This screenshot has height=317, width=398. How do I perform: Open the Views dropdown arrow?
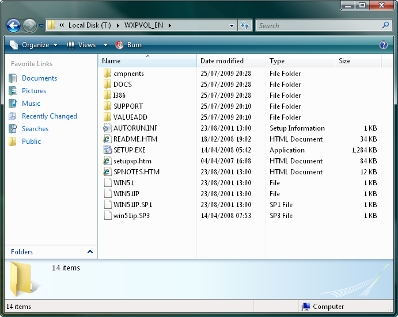105,45
